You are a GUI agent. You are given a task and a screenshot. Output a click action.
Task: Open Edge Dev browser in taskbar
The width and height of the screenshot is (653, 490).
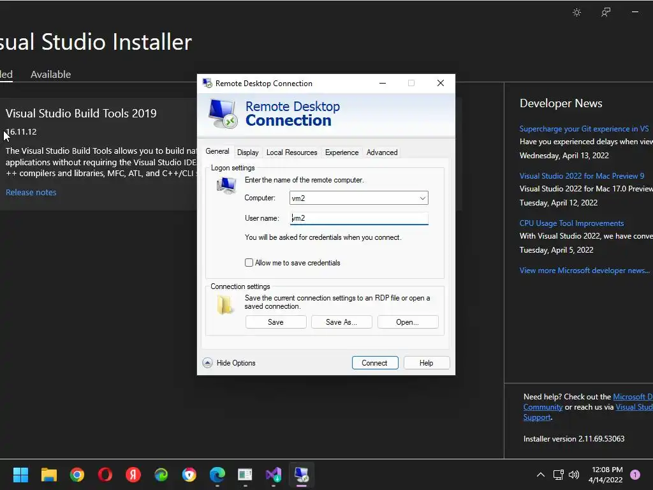pos(161,475)
